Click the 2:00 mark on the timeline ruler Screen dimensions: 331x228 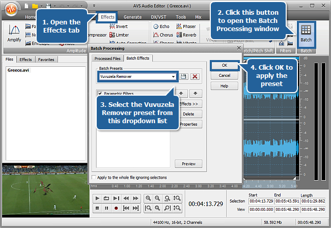tap(162, 186)
